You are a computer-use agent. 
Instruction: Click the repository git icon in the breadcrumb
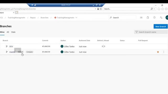click(x=55, y=17)
